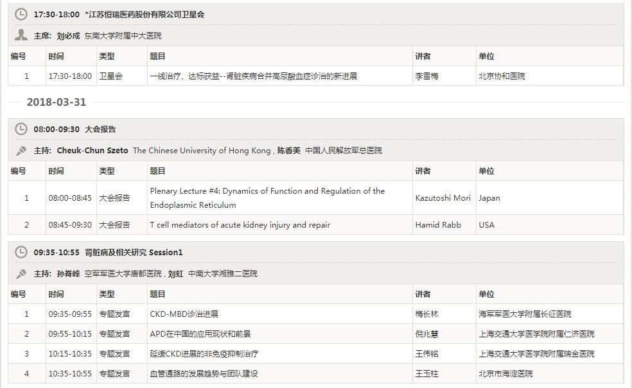Select the 讲者 column header
The width and height of the screenshot is (632, 388).
[x=423, y=171]
